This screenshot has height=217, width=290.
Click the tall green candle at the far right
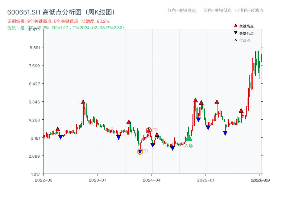(x=258, y=61)
